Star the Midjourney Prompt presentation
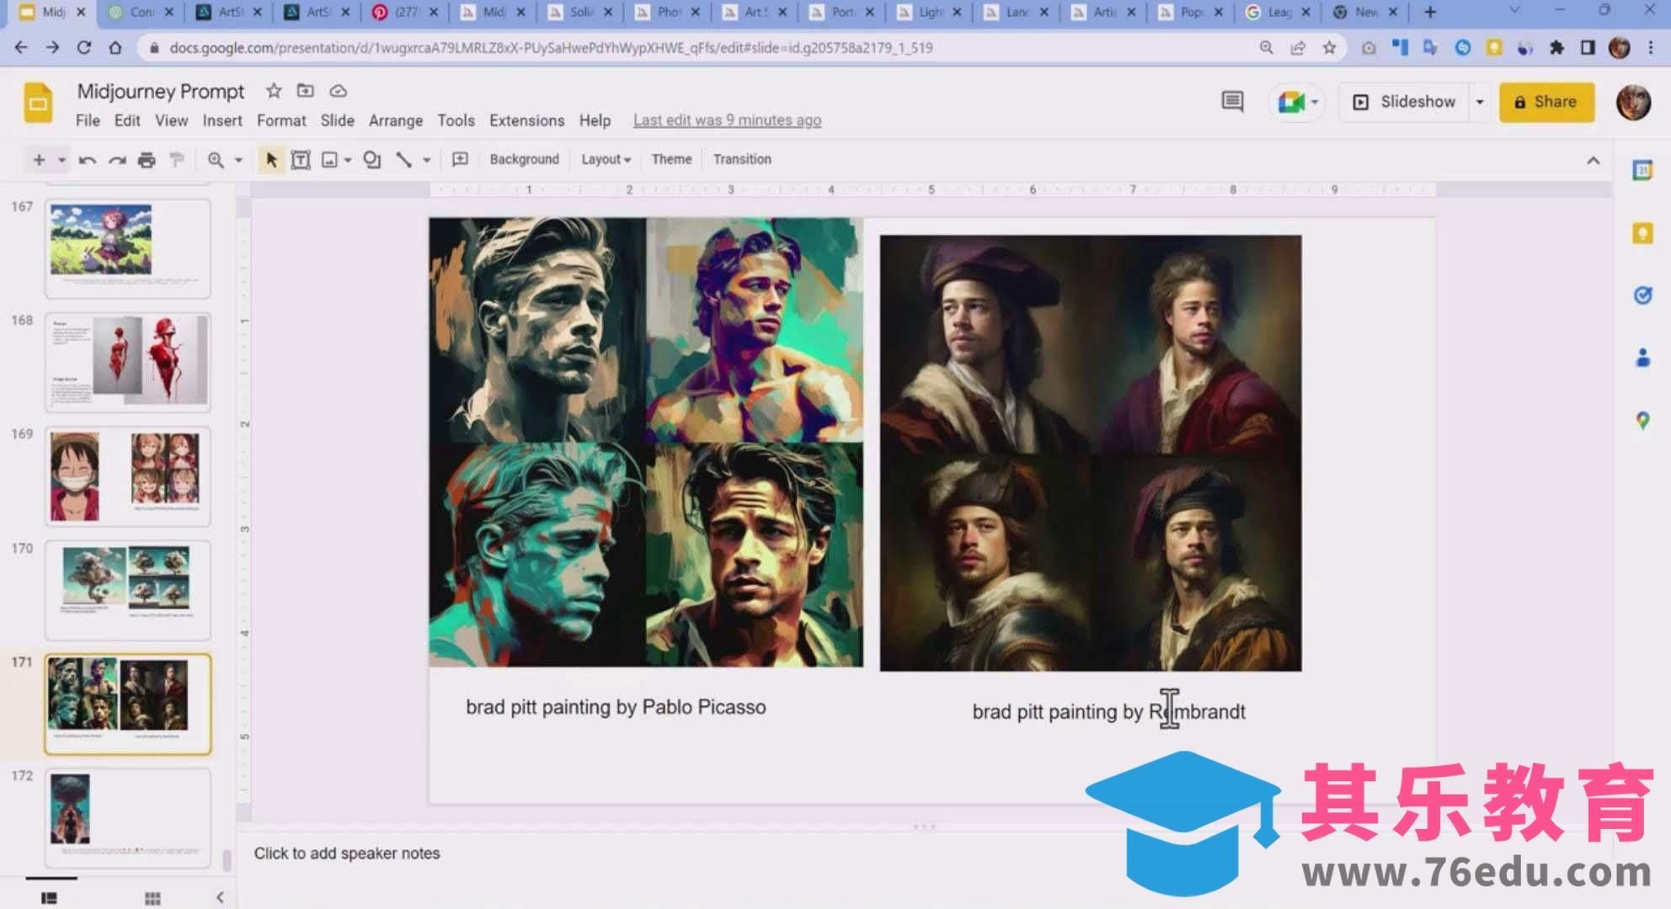The image size is (1671, 909). point(274,91)
